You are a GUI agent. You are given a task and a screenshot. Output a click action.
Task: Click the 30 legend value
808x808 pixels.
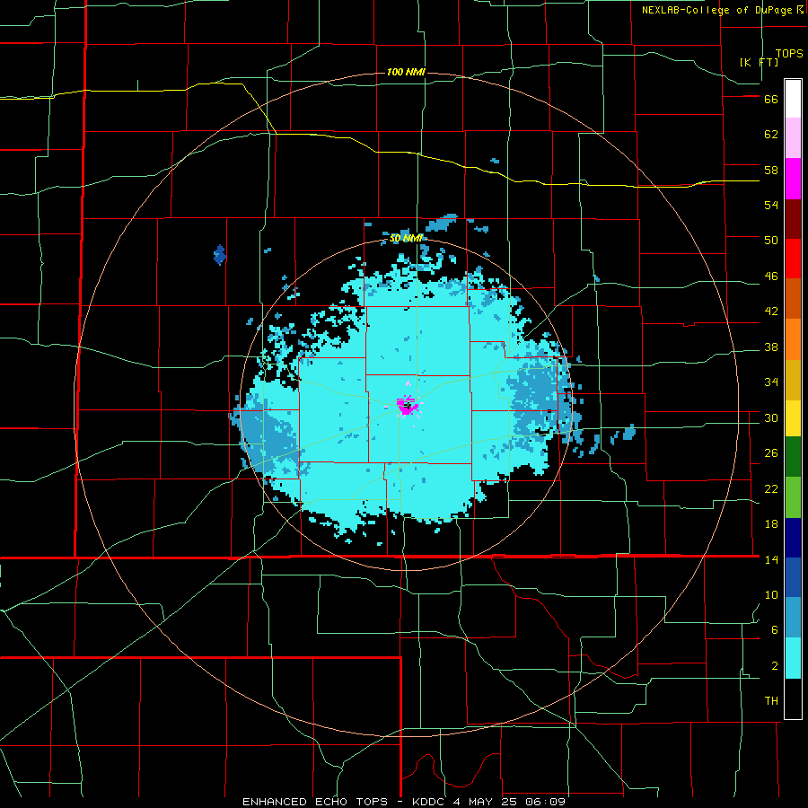click(x=771, y=417)
